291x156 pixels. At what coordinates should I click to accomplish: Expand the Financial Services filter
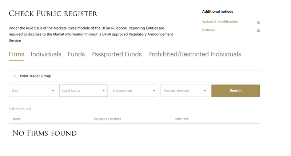point(185,91)
